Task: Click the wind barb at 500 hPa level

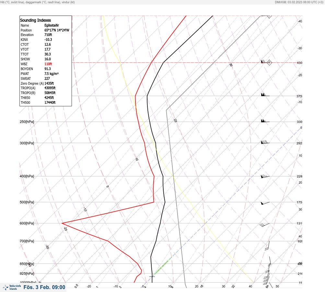Action: click(x=265, y=203)
